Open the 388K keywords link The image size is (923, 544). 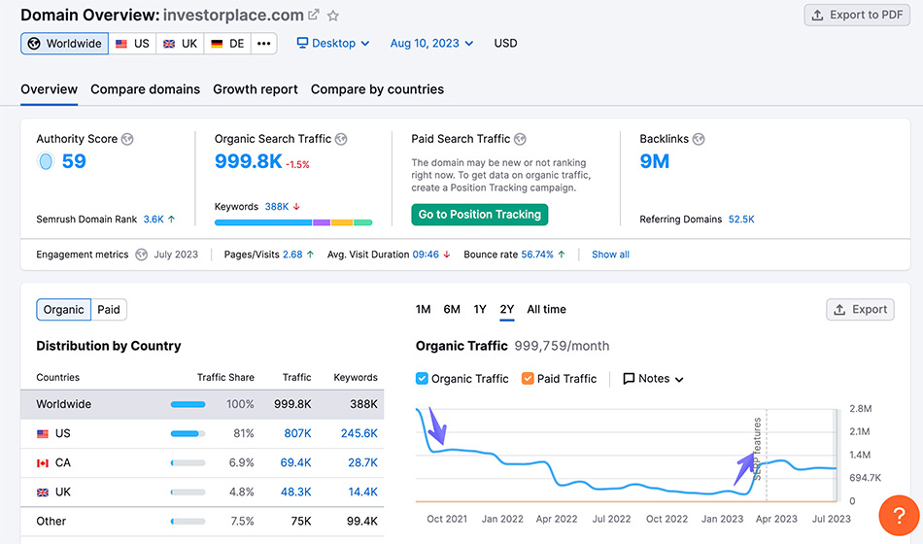[277, 207]
